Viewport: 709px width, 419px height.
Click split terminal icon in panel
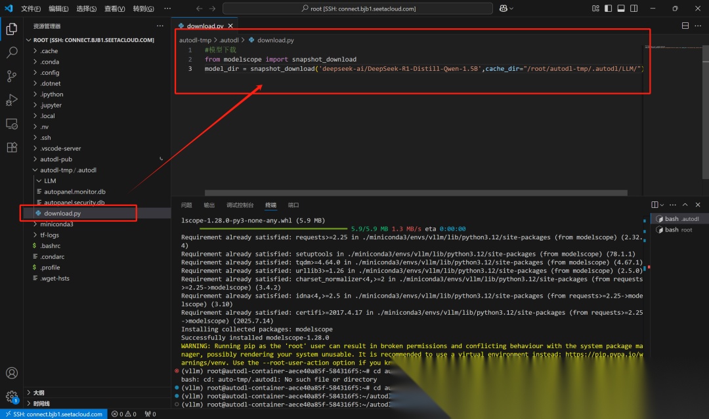click(655, 205)
